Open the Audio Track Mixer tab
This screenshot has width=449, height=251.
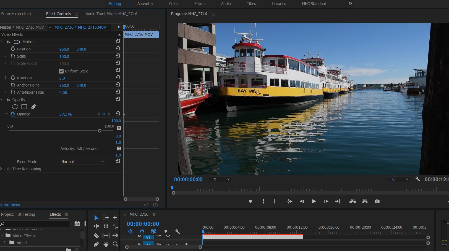coord(111,14)
